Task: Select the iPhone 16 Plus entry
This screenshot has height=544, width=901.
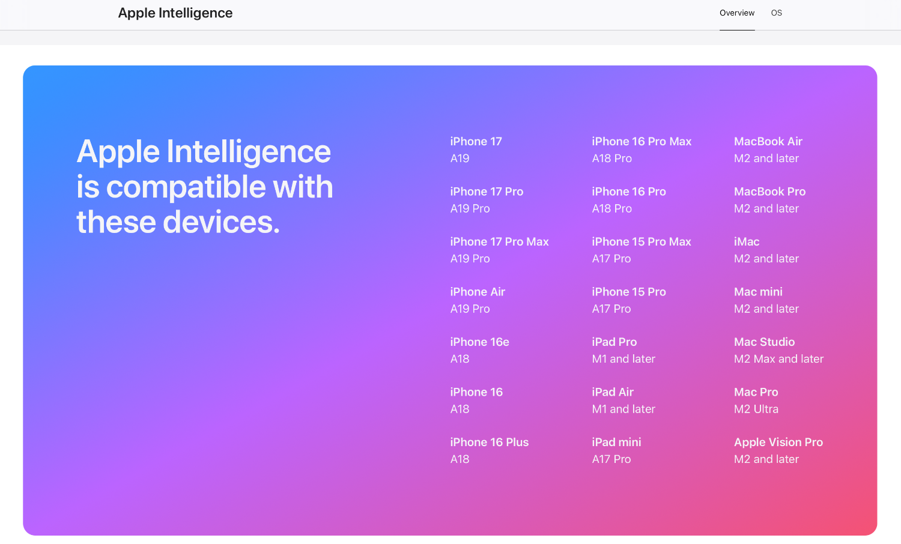Action: [x=489, y=443]
